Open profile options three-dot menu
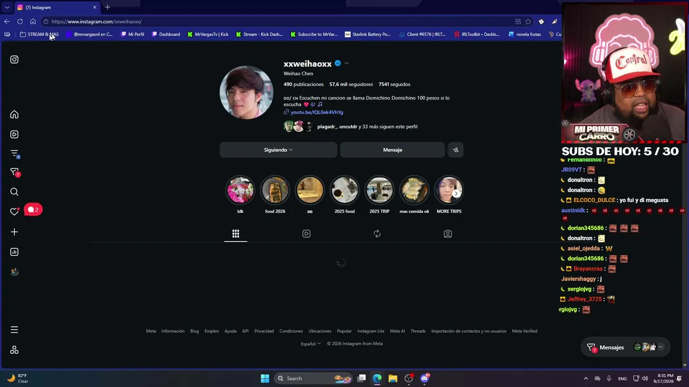The width and height of the screenshot is (689, 387). click(347, 63)
